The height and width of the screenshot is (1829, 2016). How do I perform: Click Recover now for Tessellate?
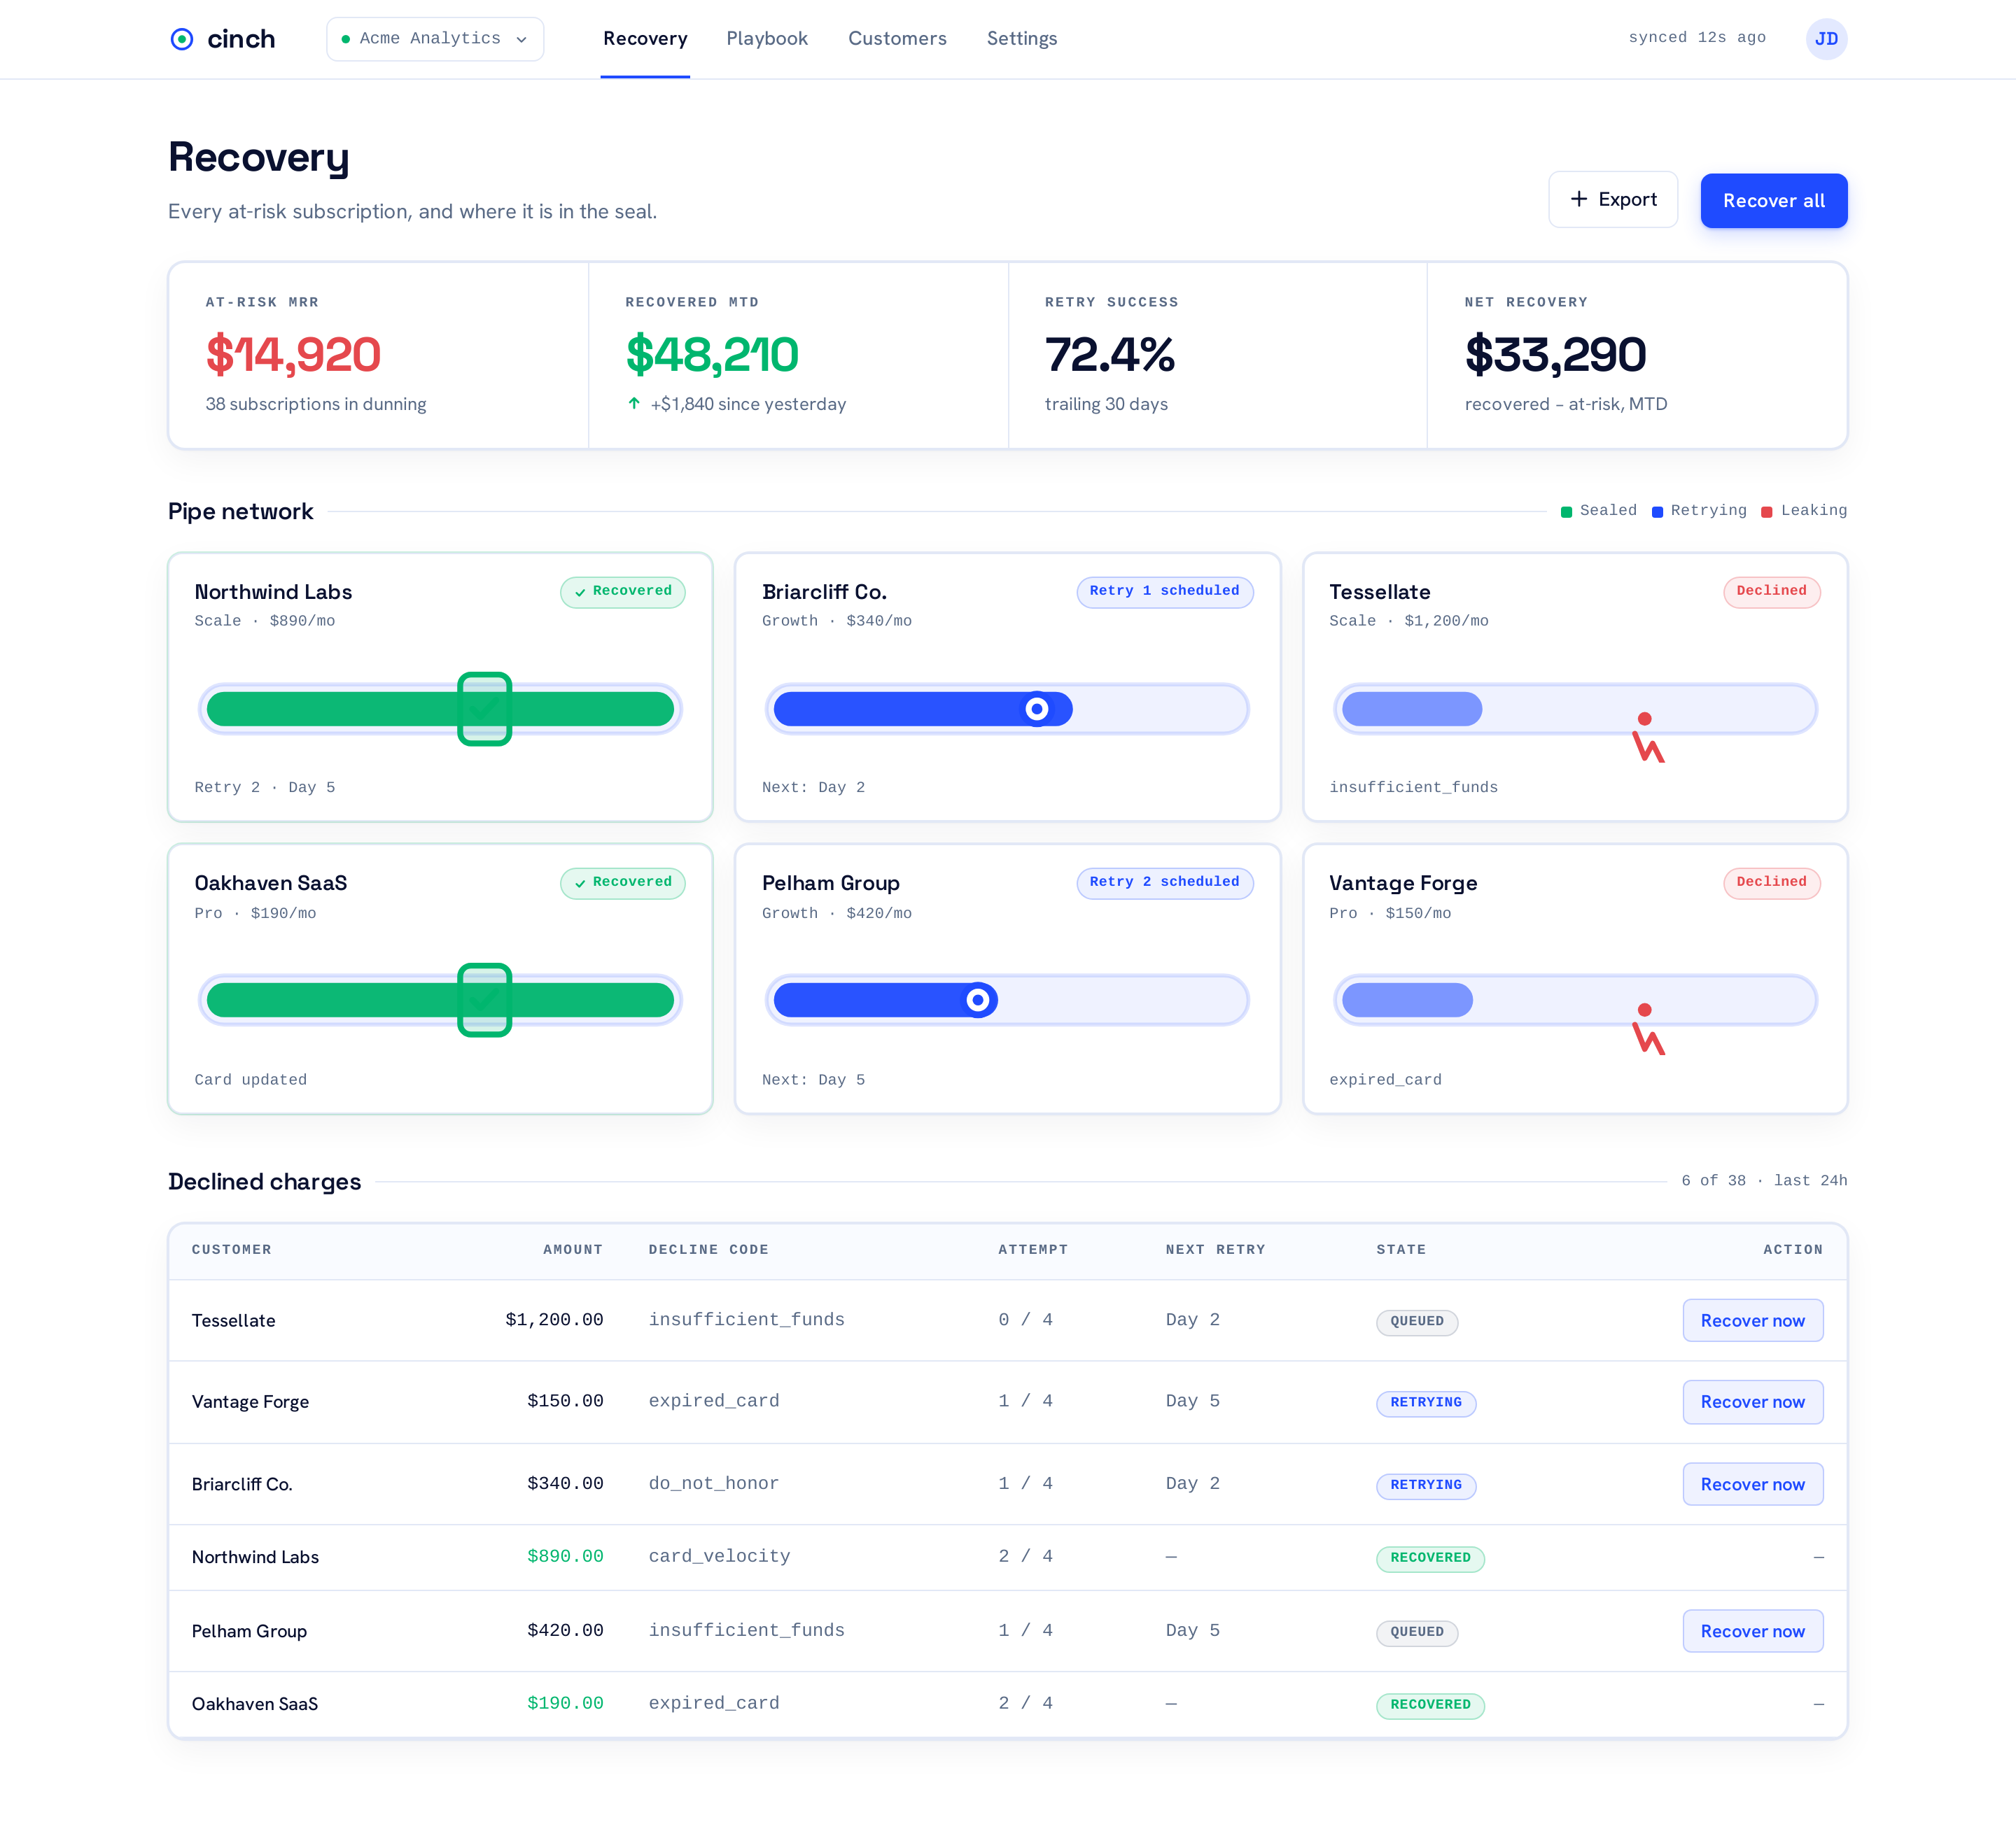(x=1752, y=1320)
